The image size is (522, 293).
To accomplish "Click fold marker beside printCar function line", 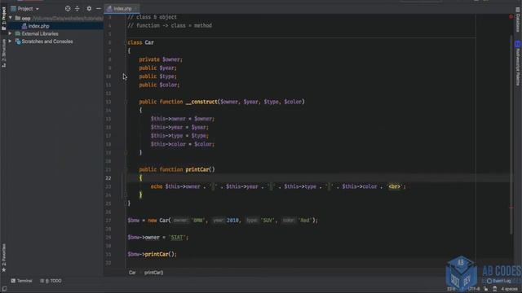I will coord(126,170).
